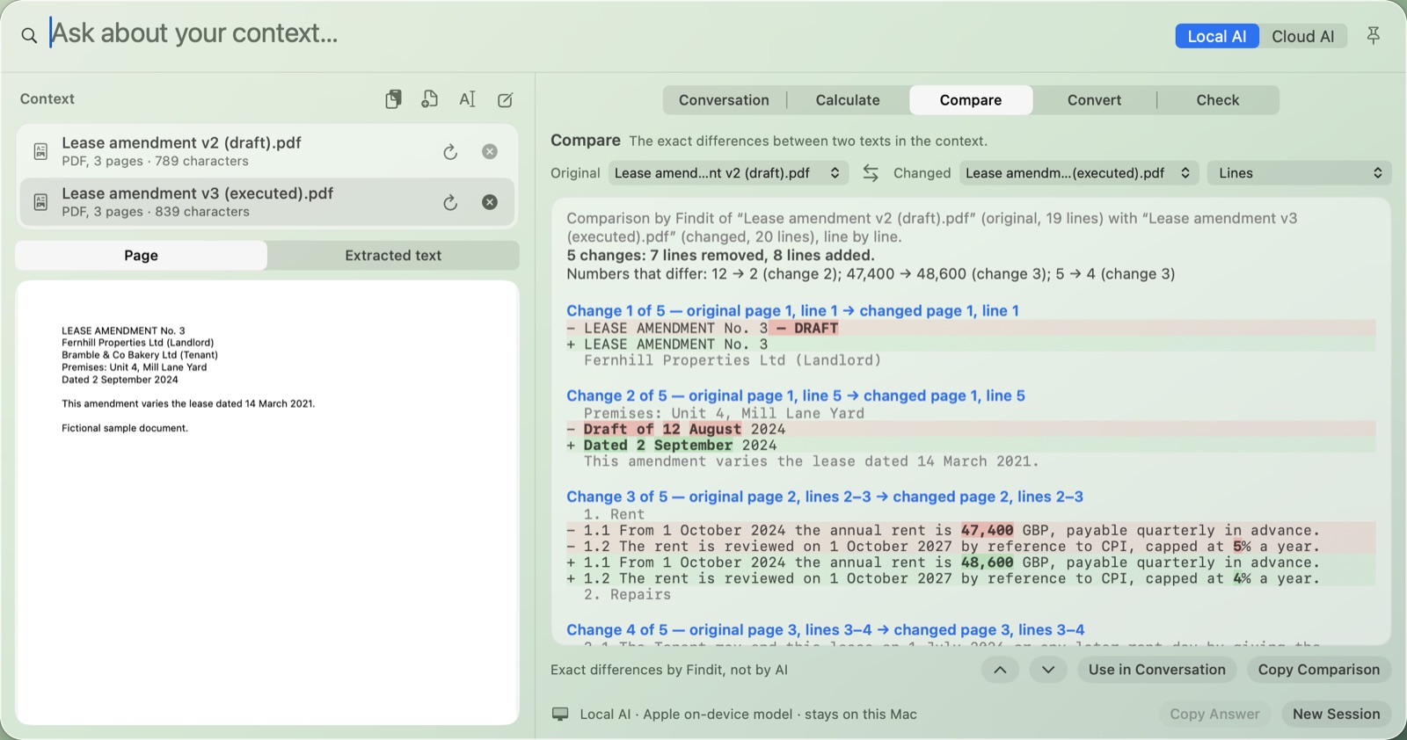
Task: Switch to Cloud AI mode
Action: [x=1303, y=36]
